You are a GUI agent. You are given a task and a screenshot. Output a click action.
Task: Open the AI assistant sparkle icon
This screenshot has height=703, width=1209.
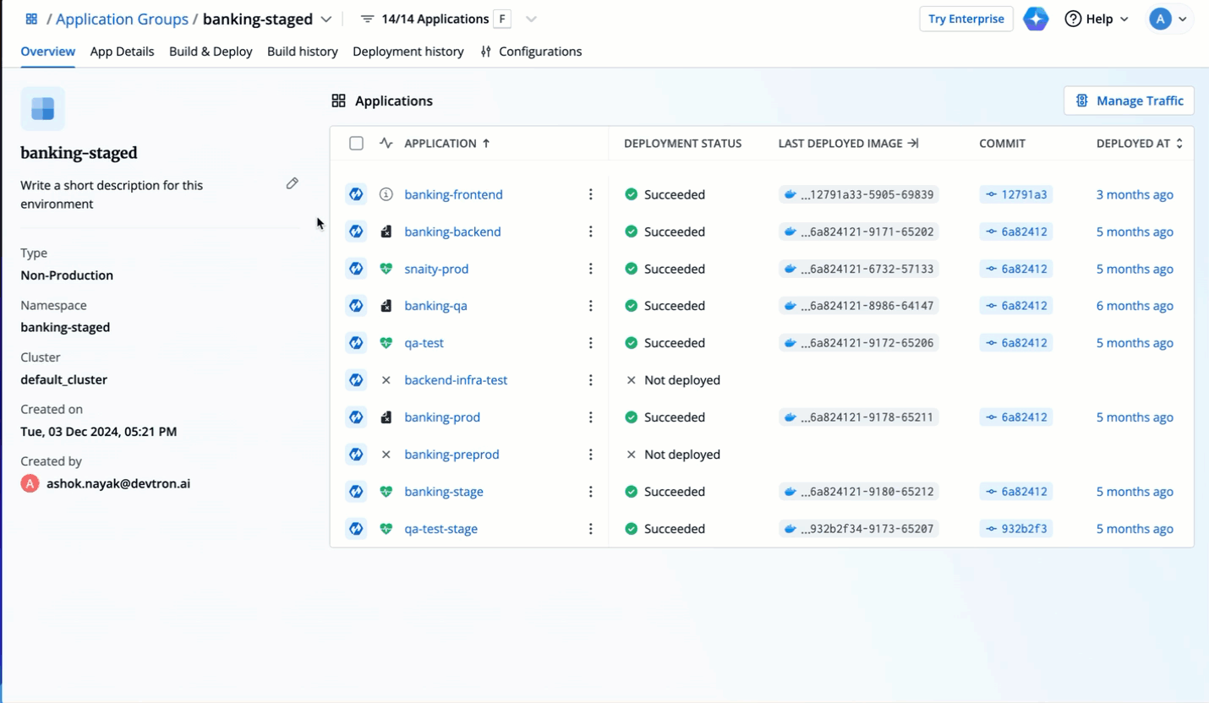tap(1036, 19)
